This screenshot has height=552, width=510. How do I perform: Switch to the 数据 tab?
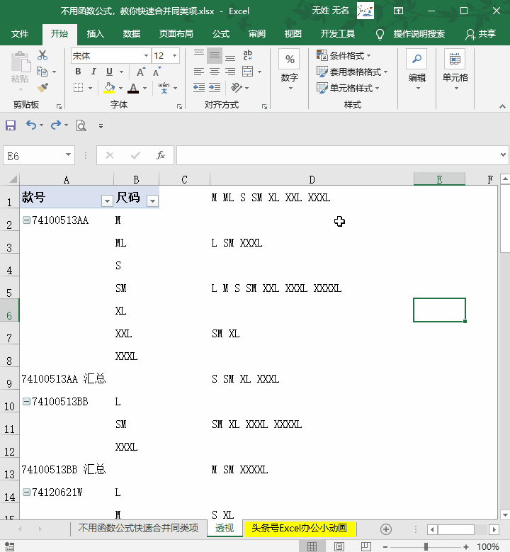(132, 34)
